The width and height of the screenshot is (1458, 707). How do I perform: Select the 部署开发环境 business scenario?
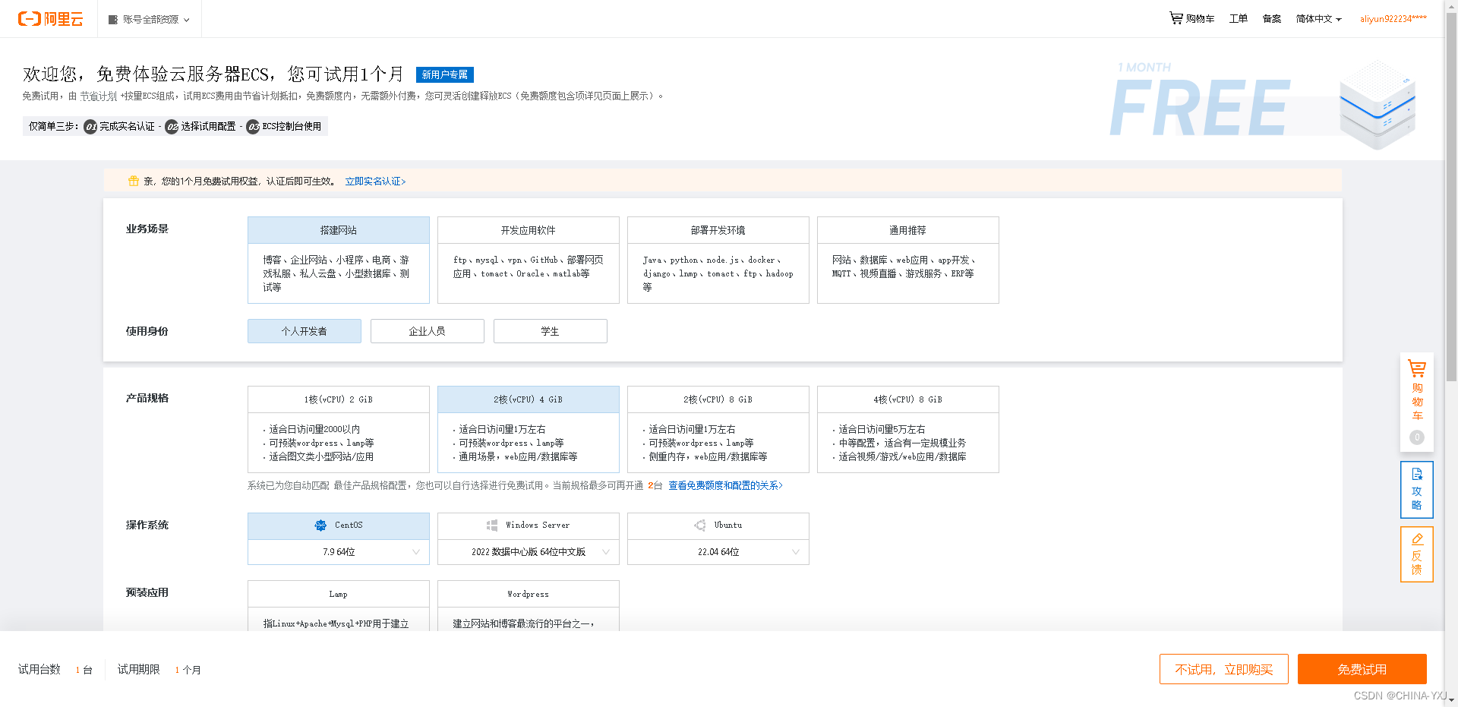718,260
